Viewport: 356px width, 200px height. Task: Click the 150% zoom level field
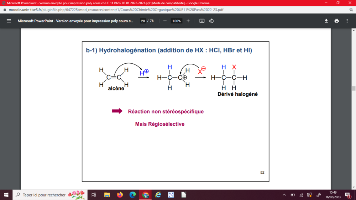tap(177, 21)
